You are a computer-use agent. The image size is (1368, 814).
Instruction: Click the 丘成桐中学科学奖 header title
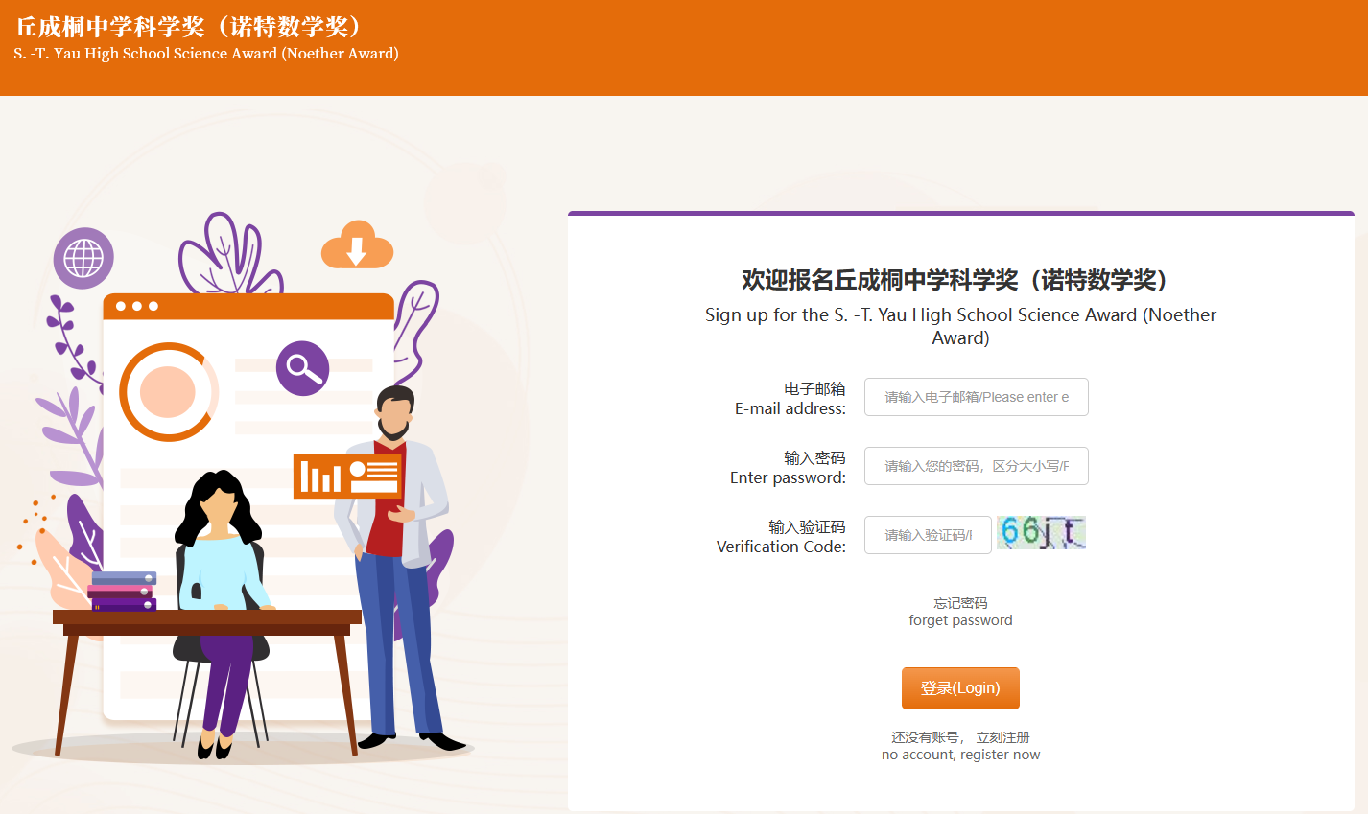click(x=188, y=26)
